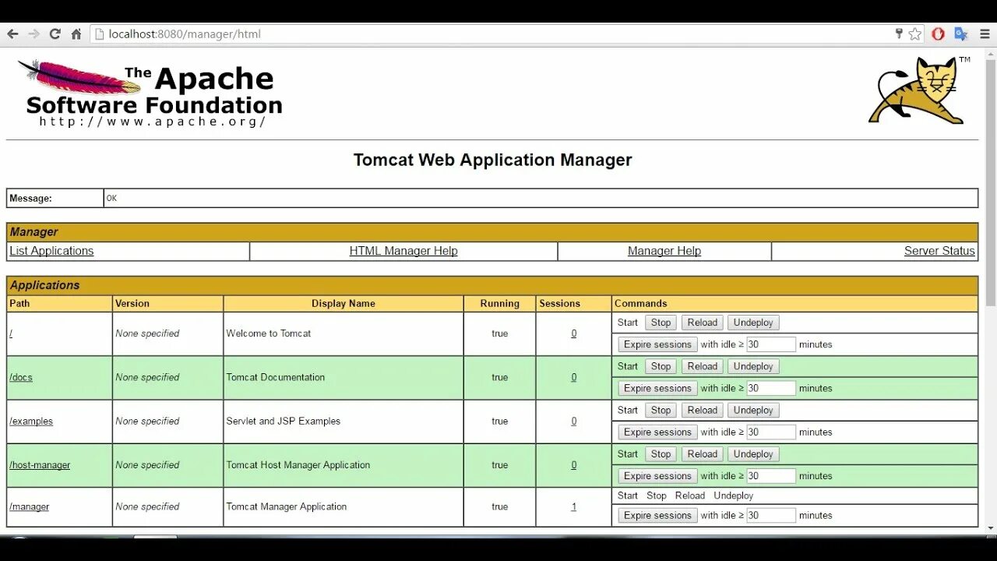Undeploy the /host-manager application

tap(753, 453)
